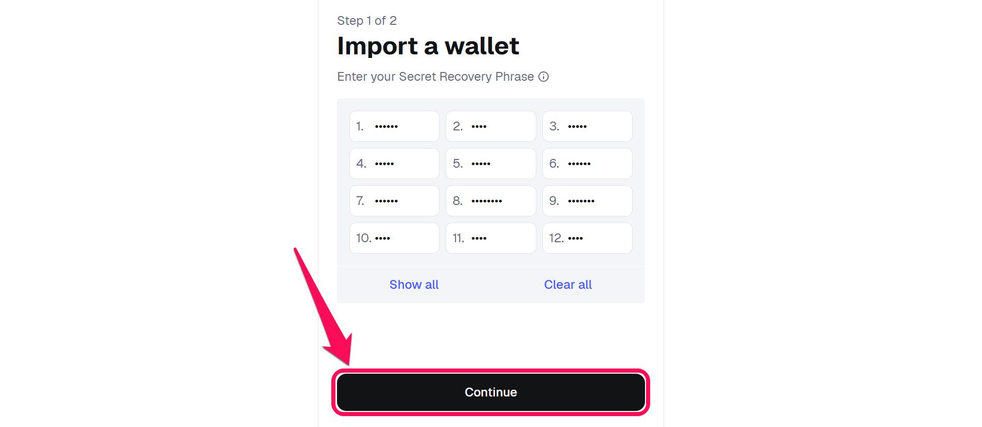The image size is (982, 427).
Task: Focus recovery word field 9
Action: pyautogui.click(x=588, y=201)
